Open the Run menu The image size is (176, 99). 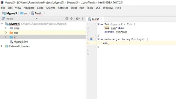(x=82, y=8)
